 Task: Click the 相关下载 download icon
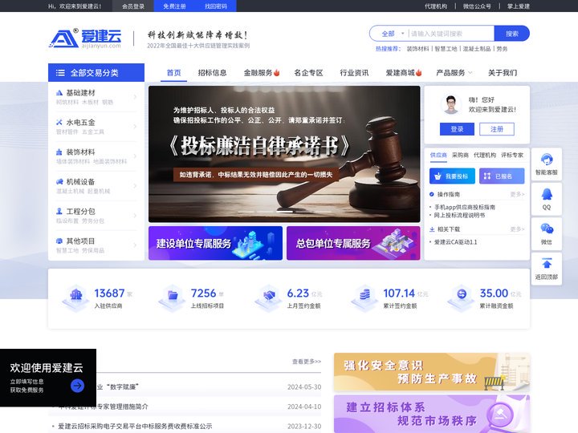click(x=432, y=229)
